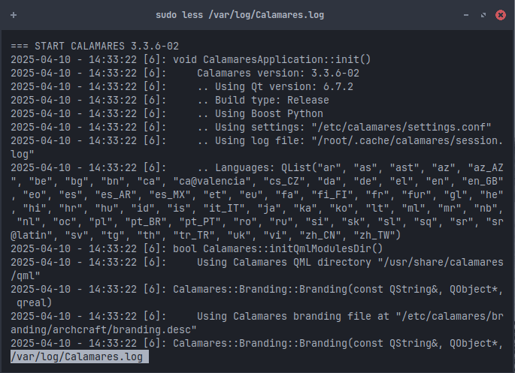
Task: Click the 'Languages: QList(' text
Action: (266, 167)
